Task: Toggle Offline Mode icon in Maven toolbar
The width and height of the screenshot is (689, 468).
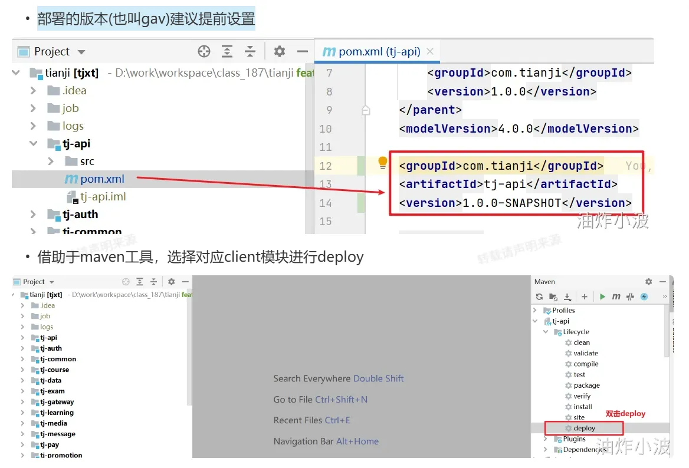Action: 630,297
